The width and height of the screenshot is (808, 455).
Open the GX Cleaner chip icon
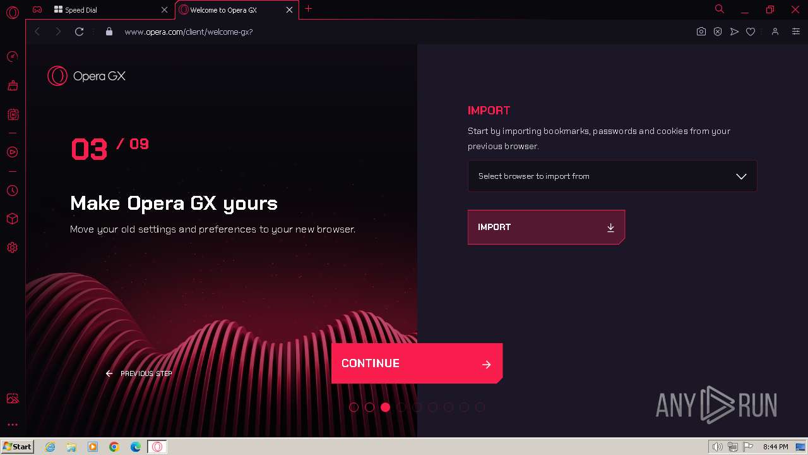(x=12, y=114)
